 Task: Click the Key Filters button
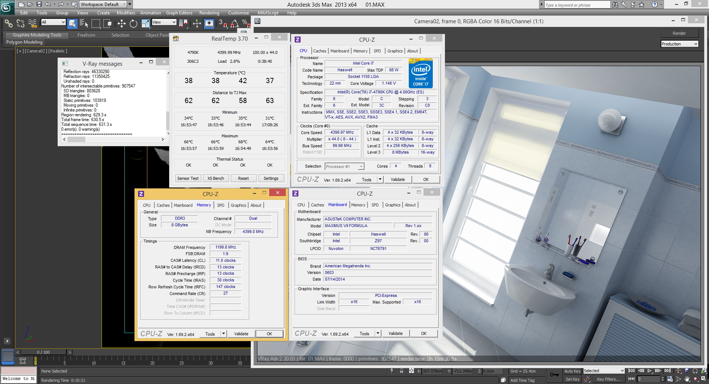coord(608,379)
